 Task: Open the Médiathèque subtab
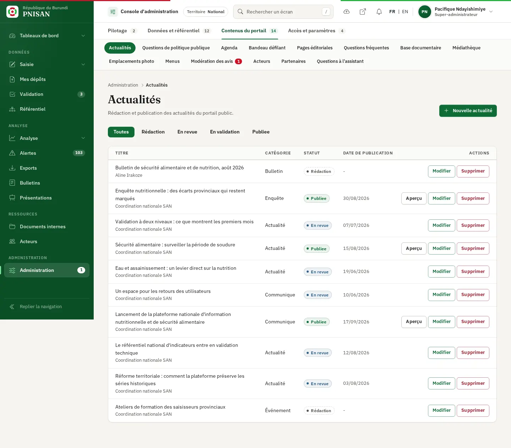[466, 48]
